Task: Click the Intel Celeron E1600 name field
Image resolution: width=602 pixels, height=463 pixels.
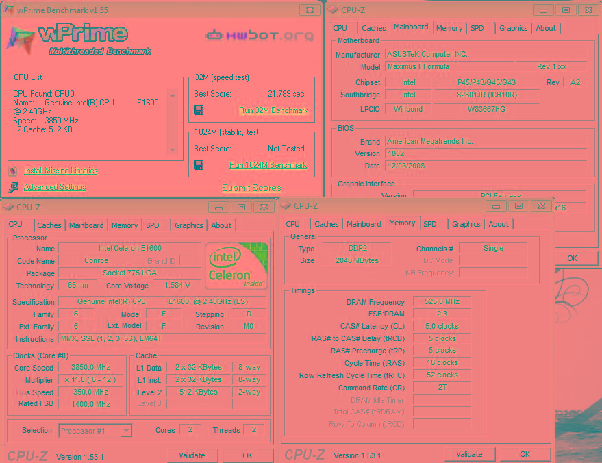Action: [x=129, y=249]
